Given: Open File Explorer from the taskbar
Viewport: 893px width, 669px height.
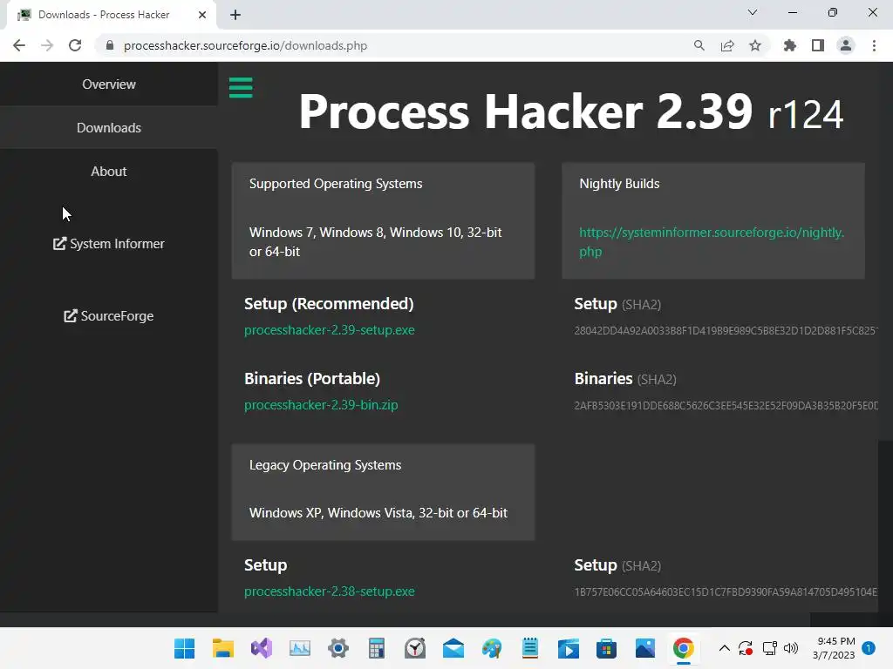Looking at the screenshot, I should 222,648.
